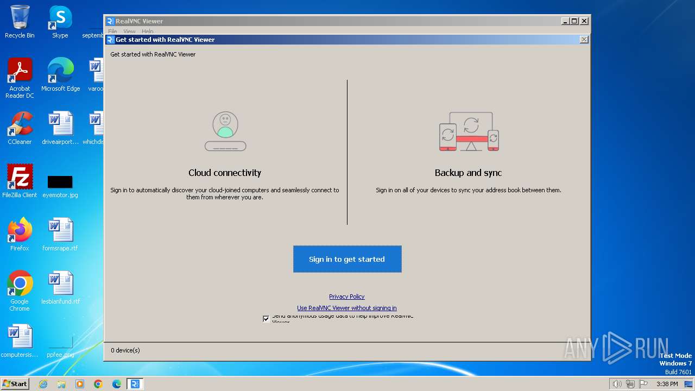Screen dimensions: 695x391
Task: Click the Cloud connectivity heading
Action: [225, 173]
